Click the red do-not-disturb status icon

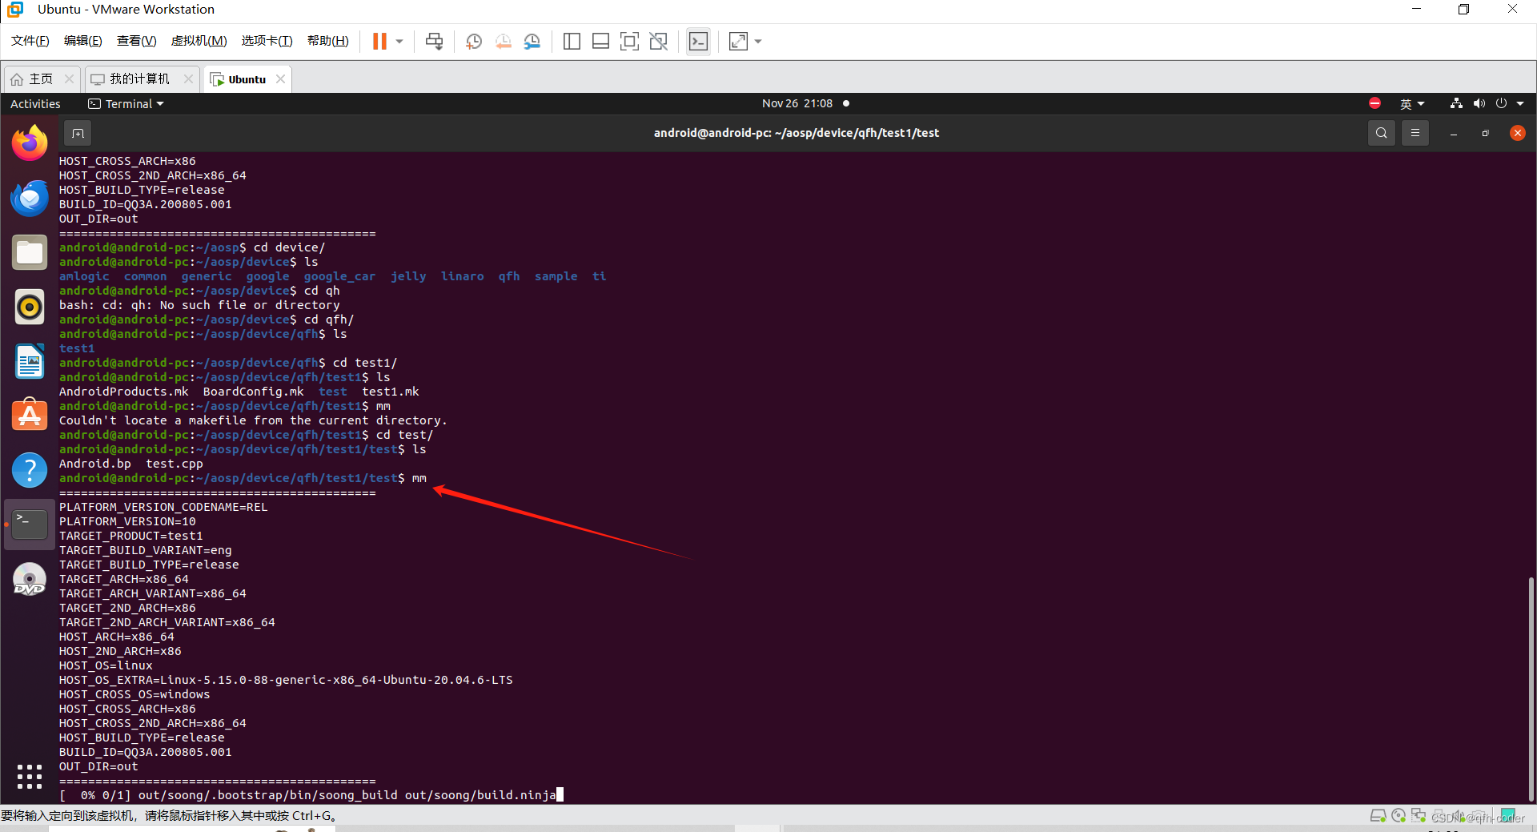tap(1374, 103)
